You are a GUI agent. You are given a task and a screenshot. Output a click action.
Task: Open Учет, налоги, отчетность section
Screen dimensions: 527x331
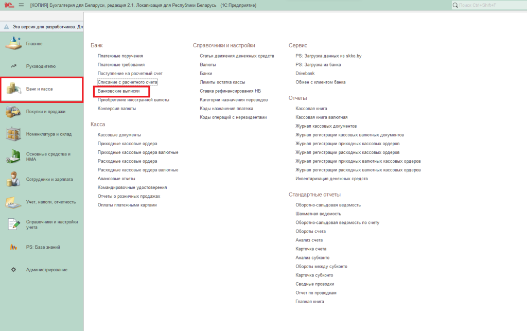[50, 202]
